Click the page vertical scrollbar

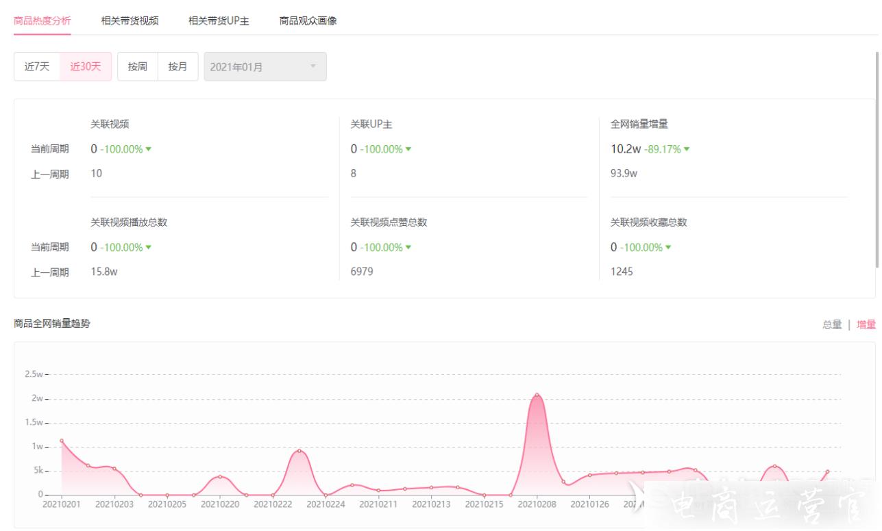pos(877,159)
